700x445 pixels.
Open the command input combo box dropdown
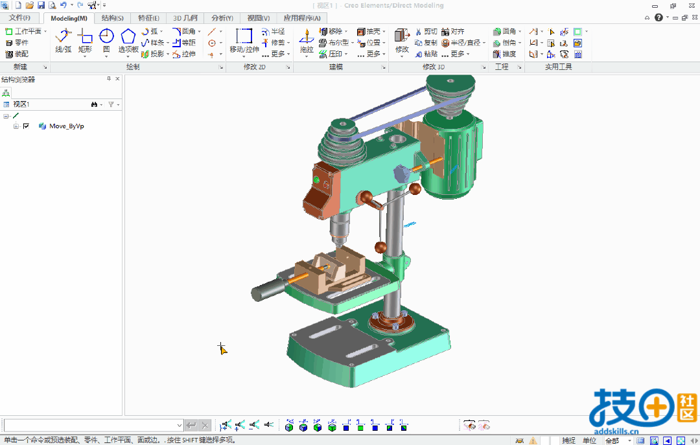click(179, 426)
